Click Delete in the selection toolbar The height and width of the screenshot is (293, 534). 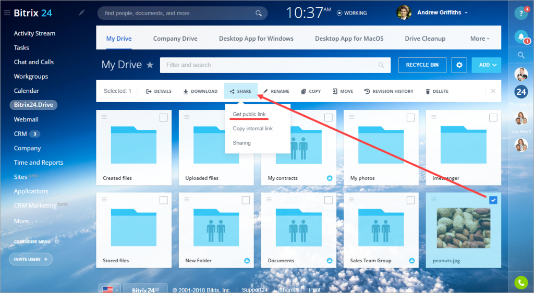coord(436,91)
